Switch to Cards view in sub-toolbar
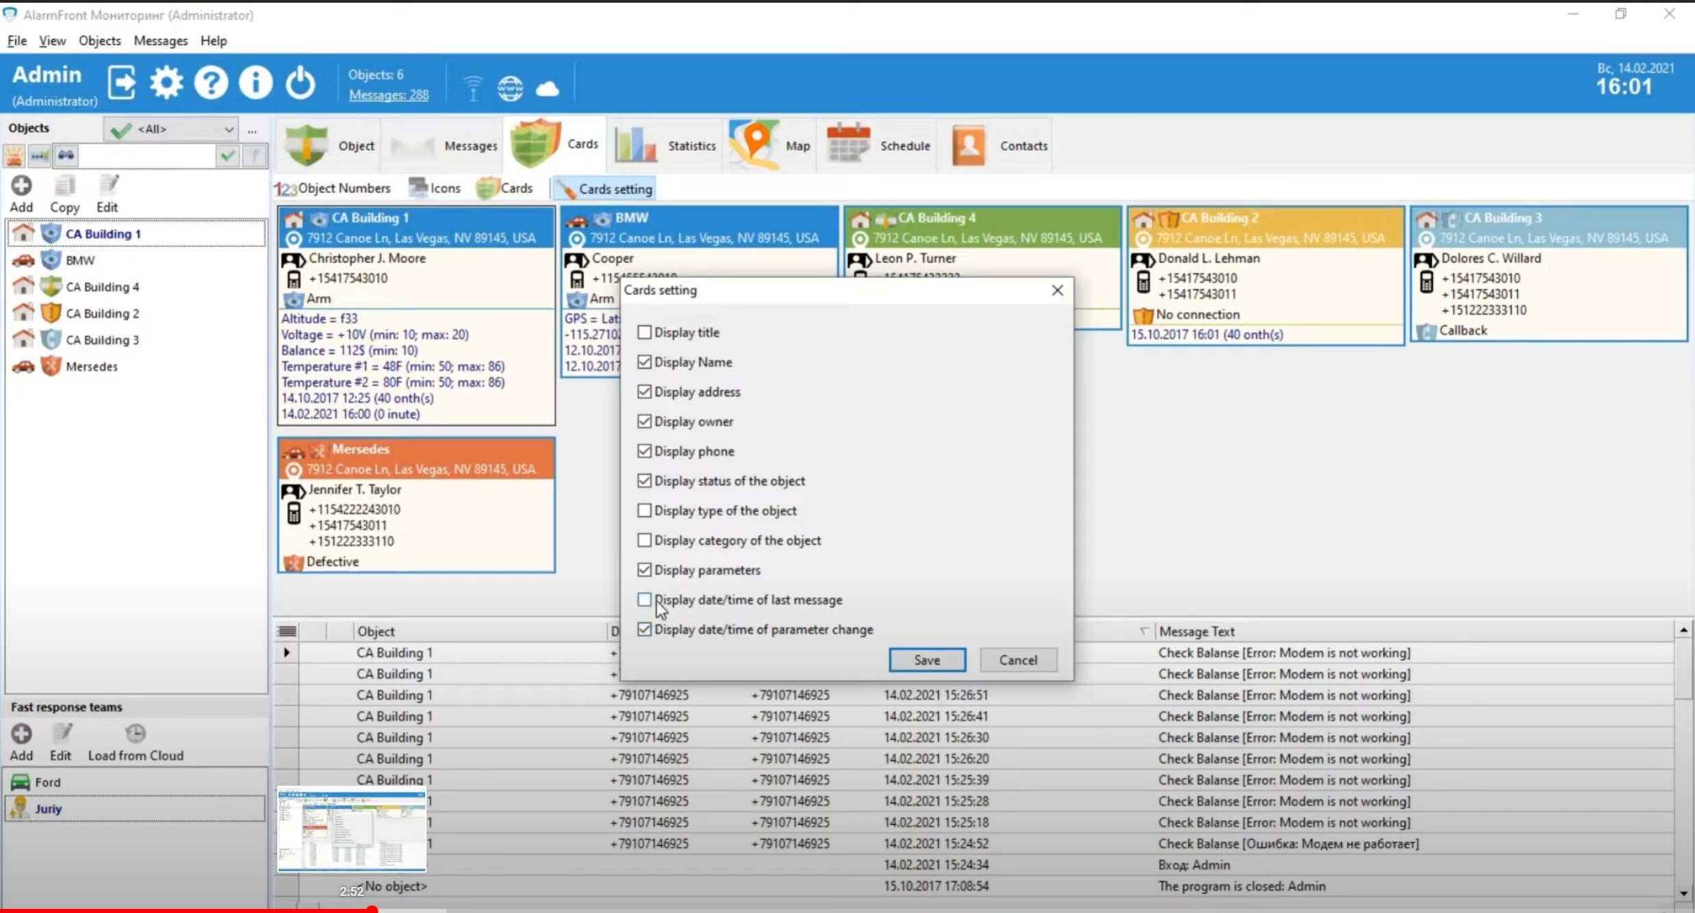1695x913 pixels. pos(505,188)
